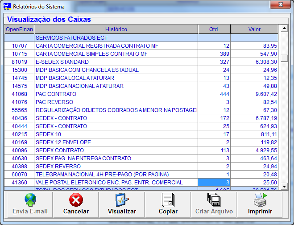
Task: Click the red Cancelar X icon
Action: click(x=76, y=200)
